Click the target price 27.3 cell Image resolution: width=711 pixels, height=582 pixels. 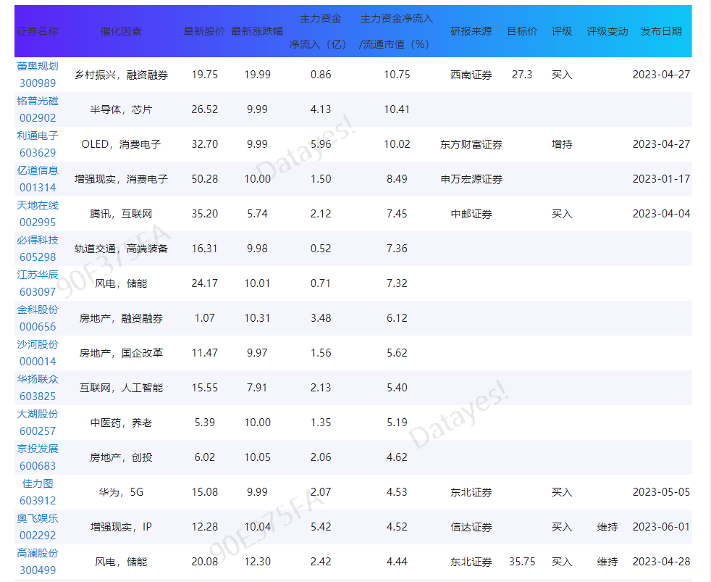click(522, 75)
